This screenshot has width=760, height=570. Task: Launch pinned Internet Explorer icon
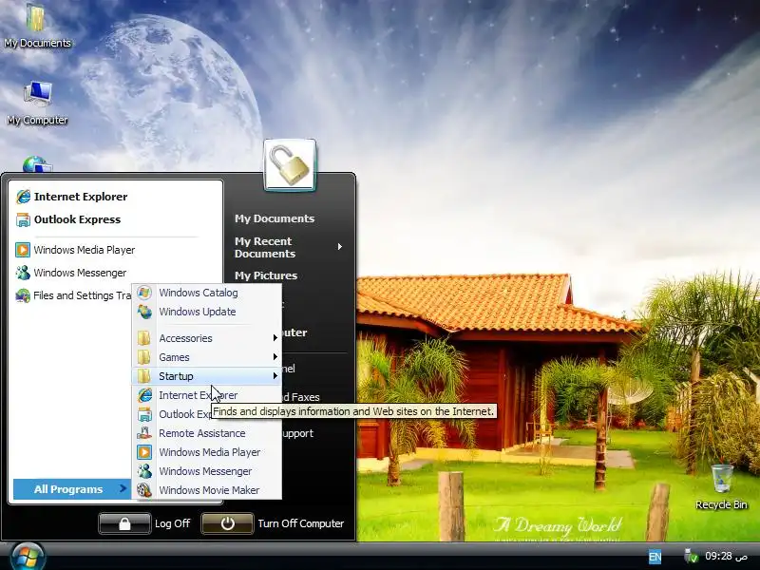click(23, 197)
